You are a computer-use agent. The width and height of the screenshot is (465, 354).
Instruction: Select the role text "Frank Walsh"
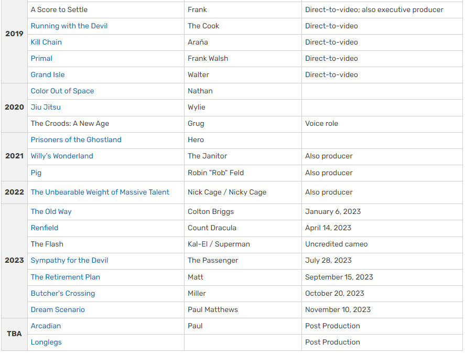pyautogui.click(x=208, y=58)
